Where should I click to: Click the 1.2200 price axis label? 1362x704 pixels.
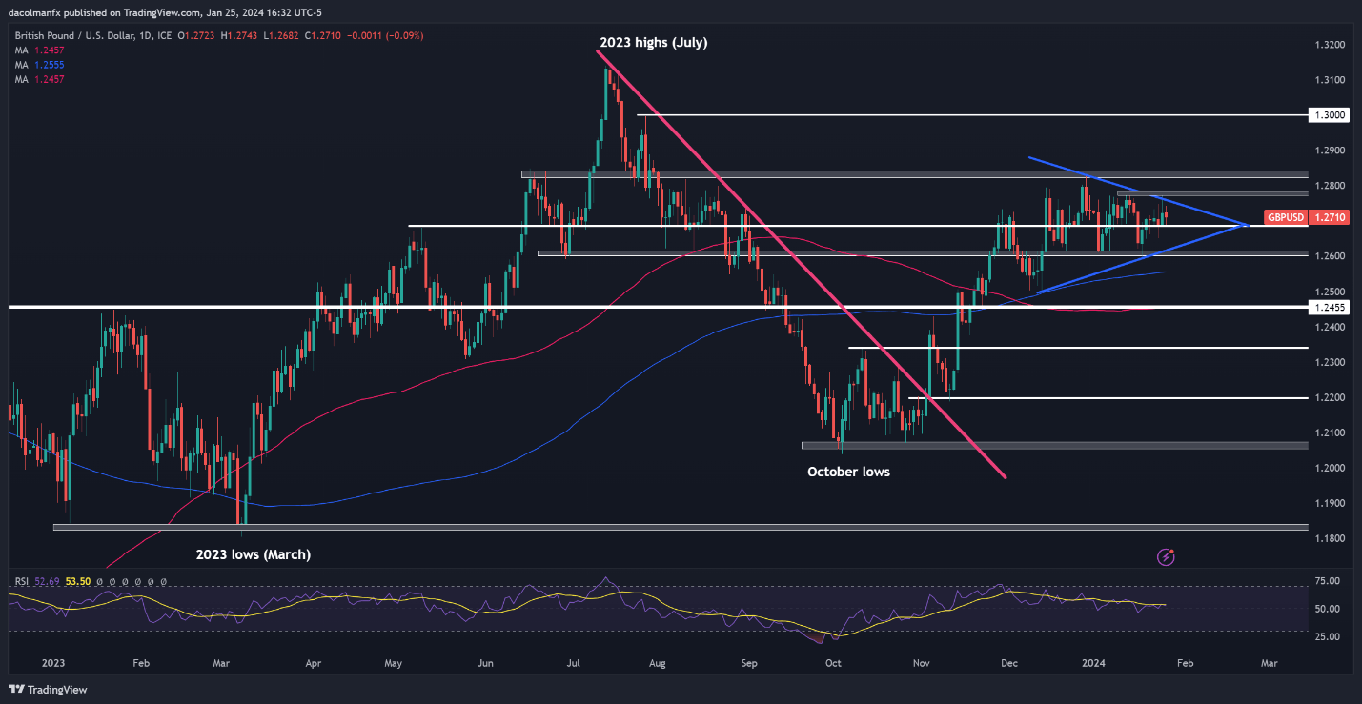coord(1329,397)
